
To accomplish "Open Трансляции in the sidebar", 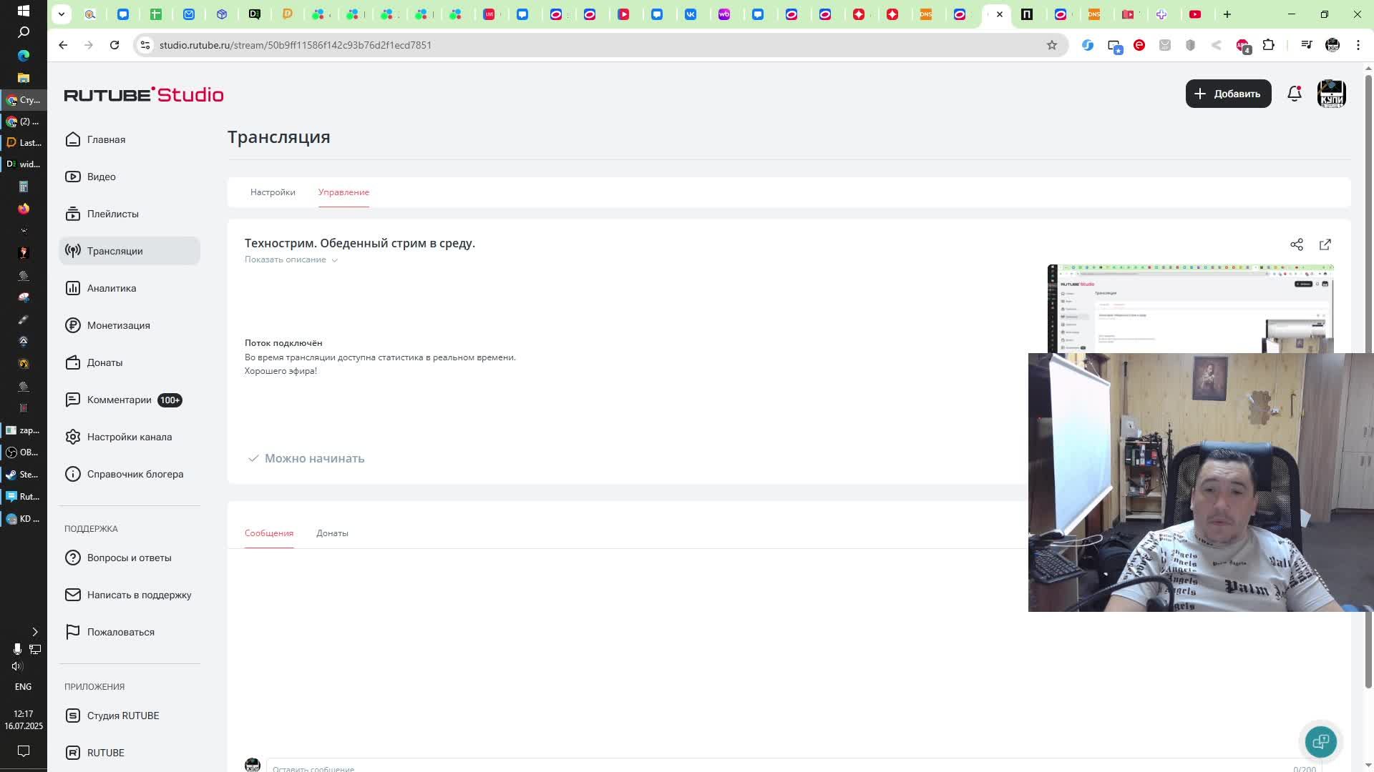I will click(114, 251).
